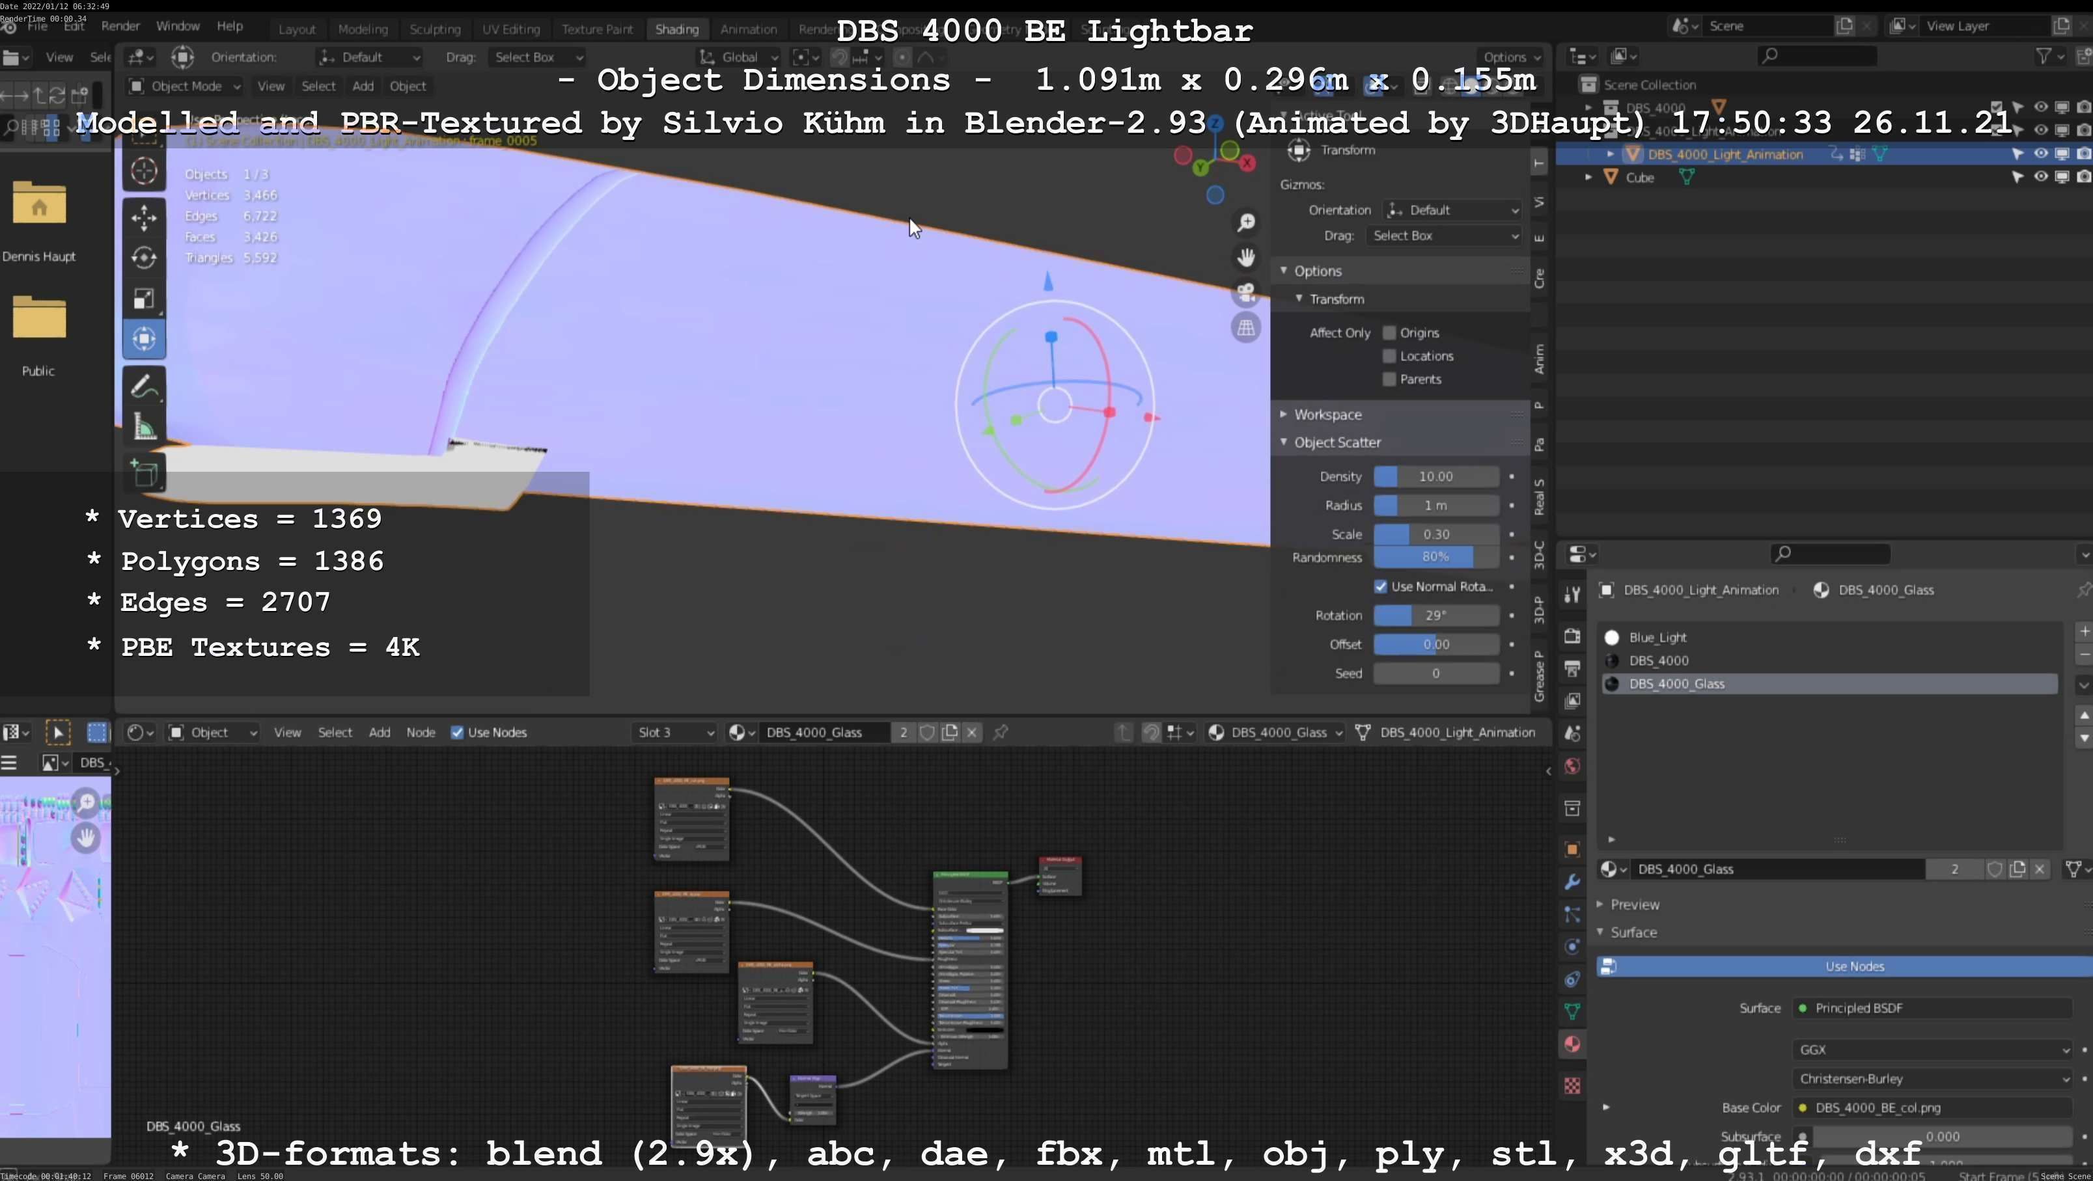Open the Modifier properties wrench icon
This screenshot has width=2093, height=1181.
[x=1572, y=882]
